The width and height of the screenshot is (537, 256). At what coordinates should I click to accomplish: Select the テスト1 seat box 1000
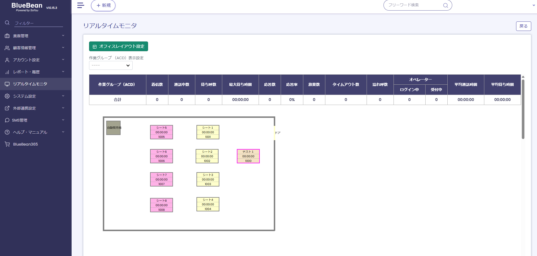point(248,156)
